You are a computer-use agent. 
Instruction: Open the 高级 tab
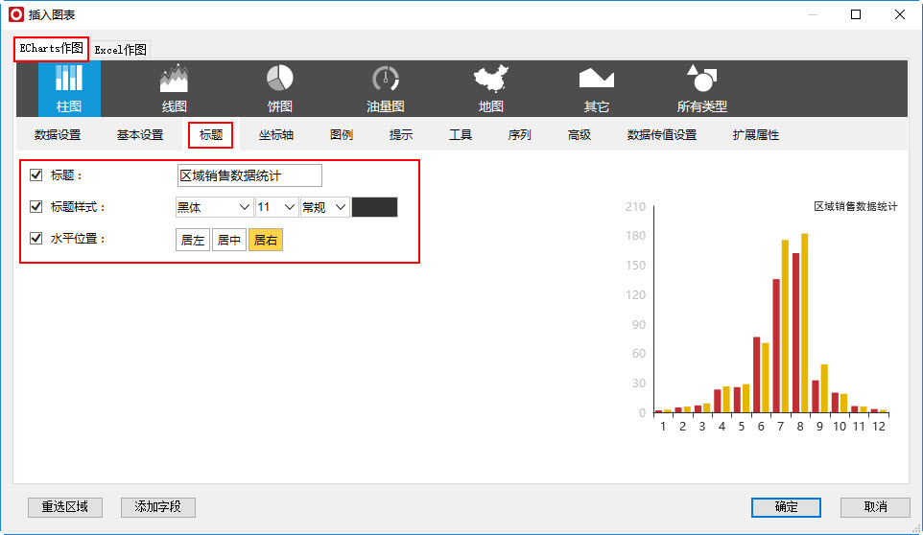[x=580, y=134]
